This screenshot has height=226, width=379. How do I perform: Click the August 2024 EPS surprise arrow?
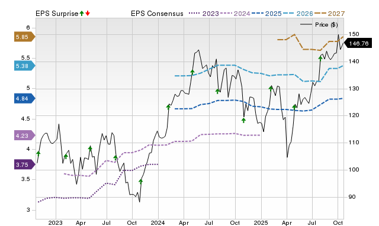(217, 91)
